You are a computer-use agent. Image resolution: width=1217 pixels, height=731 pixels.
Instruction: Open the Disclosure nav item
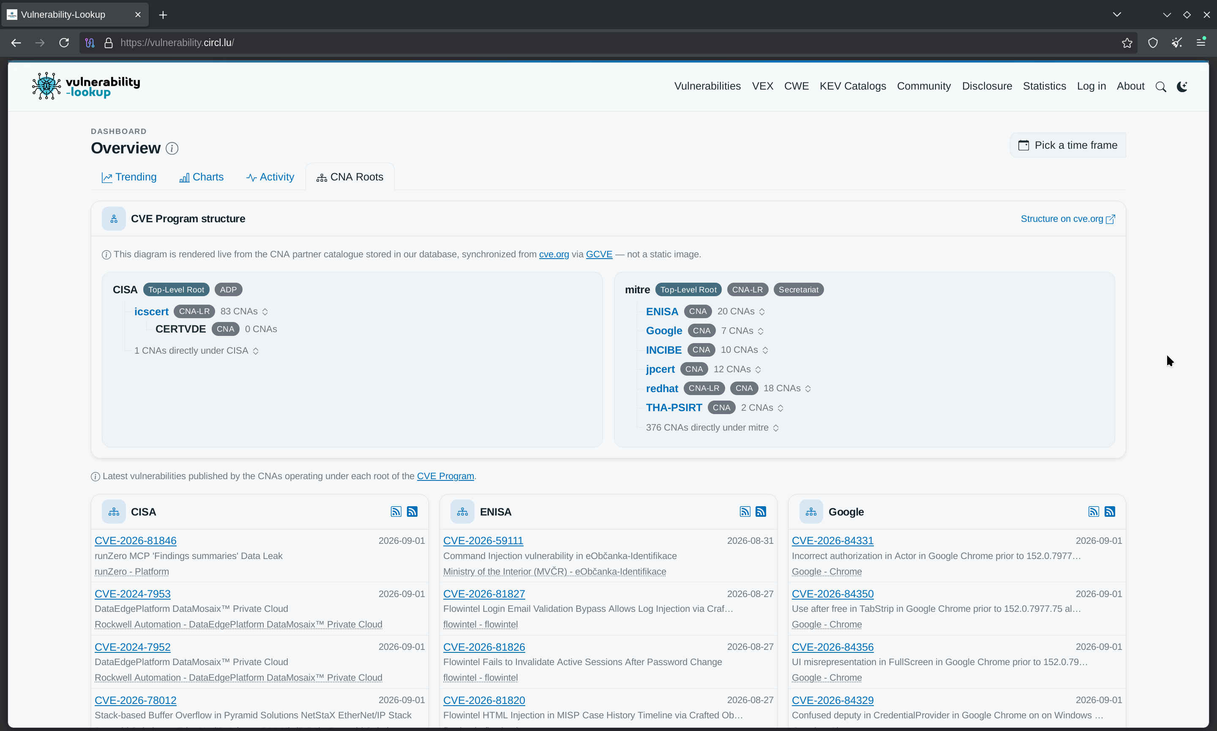coord(987,86)
